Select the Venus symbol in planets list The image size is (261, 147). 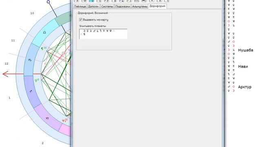tap(91, 31)
